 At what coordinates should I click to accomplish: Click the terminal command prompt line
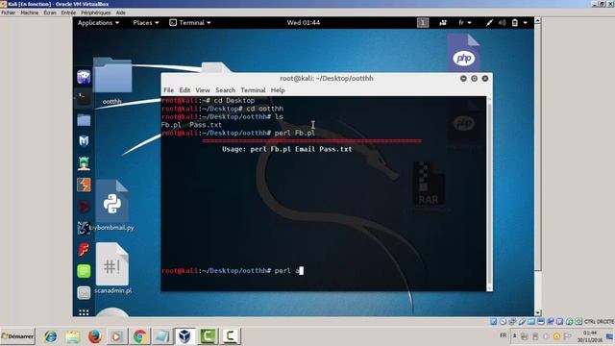click(233, 271)
